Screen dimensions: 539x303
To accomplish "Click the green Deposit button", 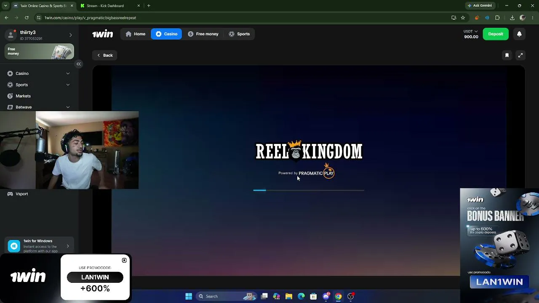I will click(496, 34).
